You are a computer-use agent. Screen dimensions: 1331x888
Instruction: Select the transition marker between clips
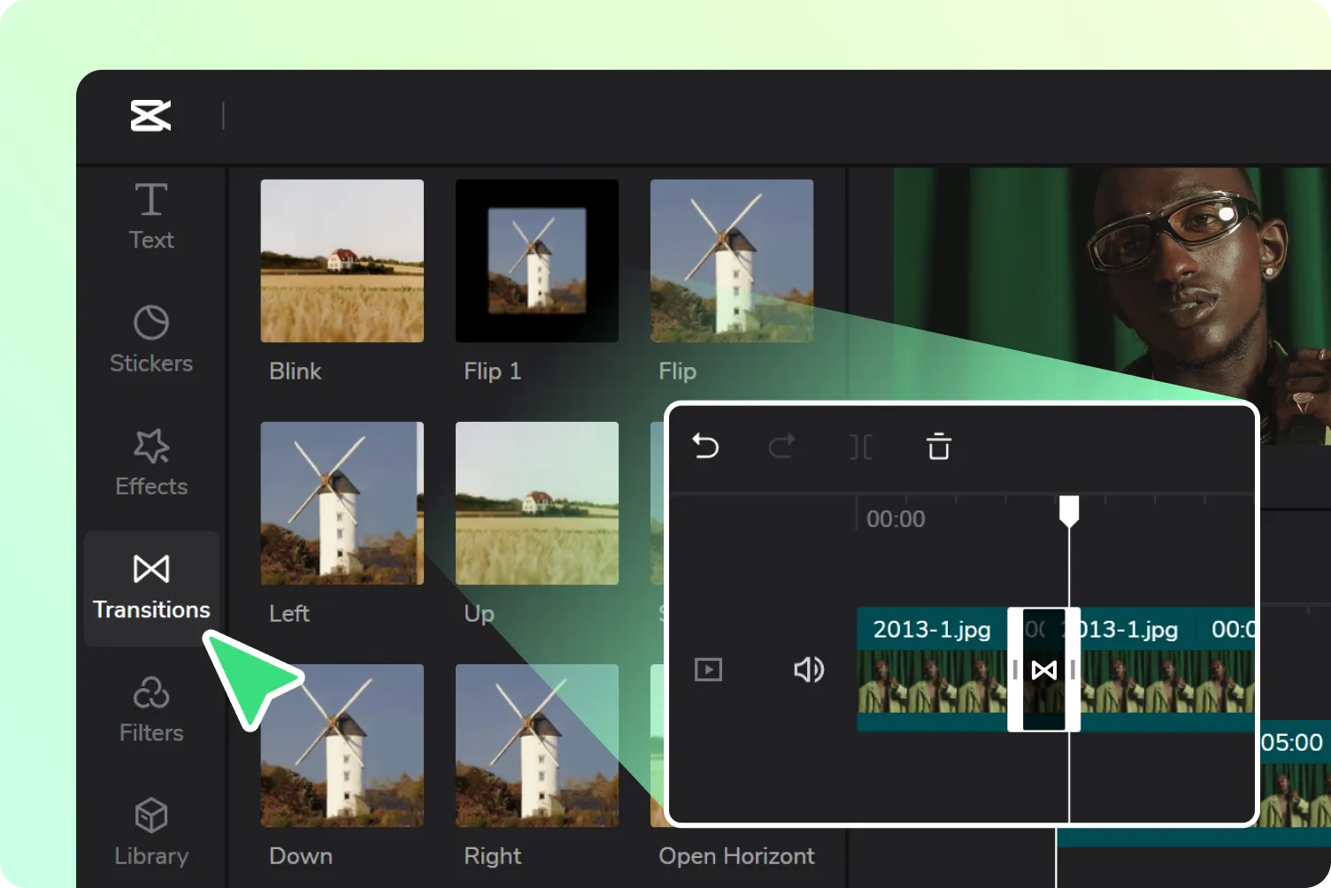click(1044, 670)
